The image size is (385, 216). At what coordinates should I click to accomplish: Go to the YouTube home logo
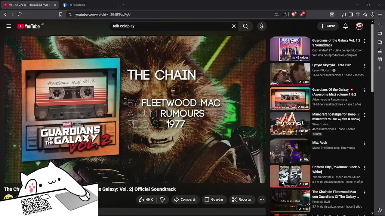click(29, 26)
